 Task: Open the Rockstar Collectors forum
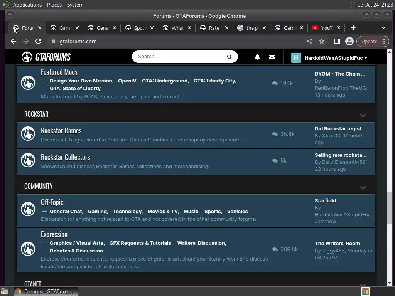tap(65, 157)
